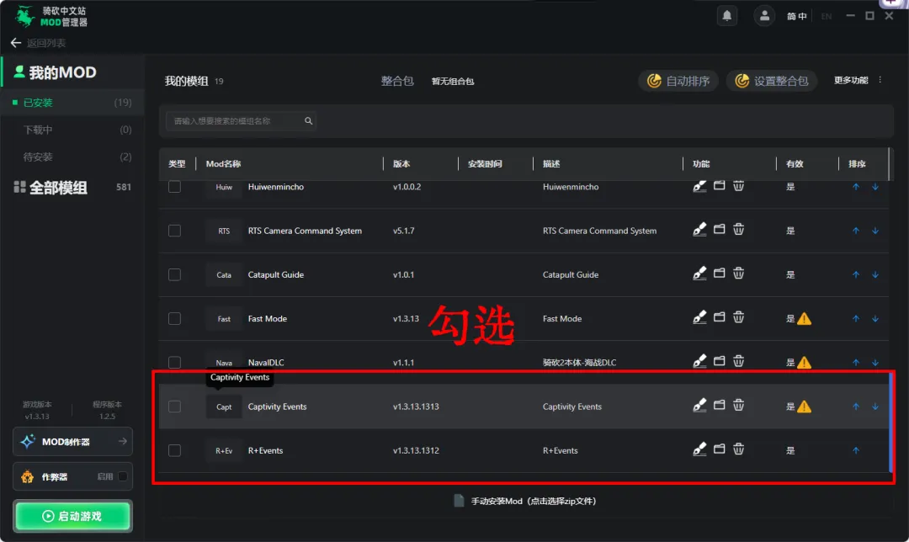
Task: Enable the 作弊器 cheat toggle
Action: click(122, 476)
